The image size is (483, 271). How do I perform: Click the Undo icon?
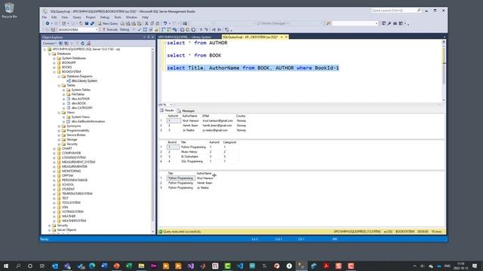tap(165, 23)
